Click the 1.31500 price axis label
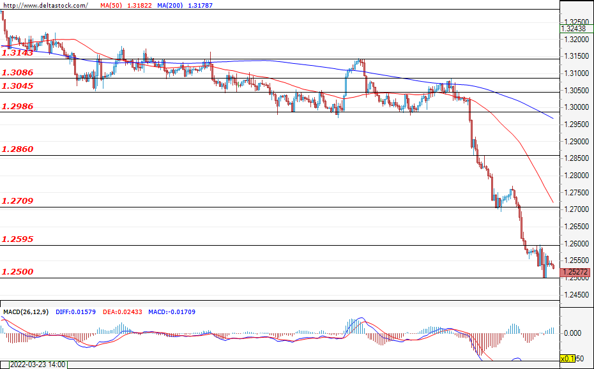The image size is (594, 369). click(577, 56)
